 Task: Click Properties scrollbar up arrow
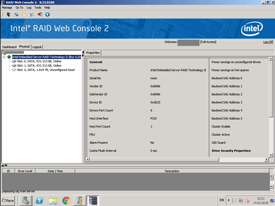pos(271,59)
